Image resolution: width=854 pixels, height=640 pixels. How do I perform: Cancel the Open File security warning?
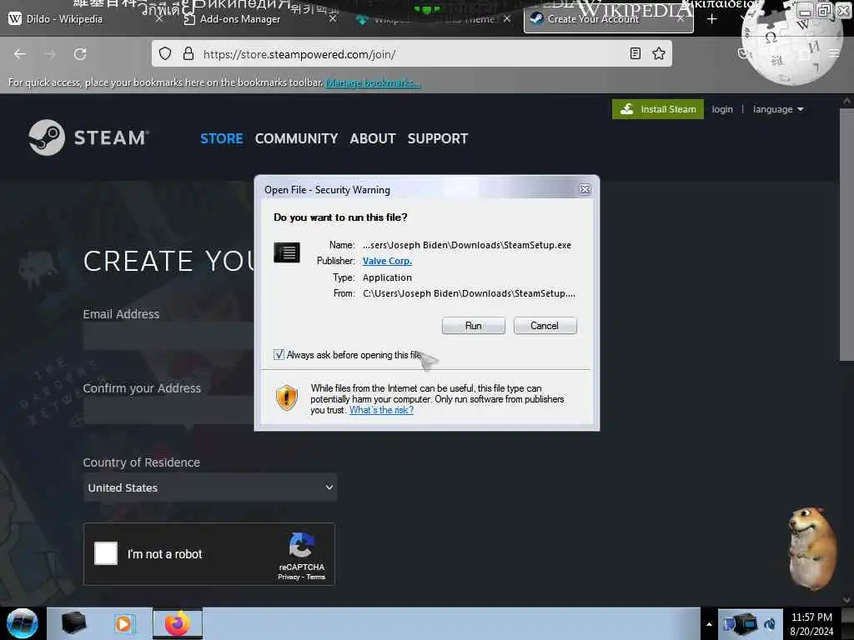pos(545,326)
